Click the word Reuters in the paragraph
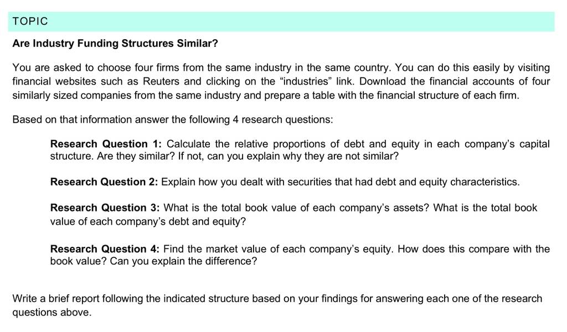The height and width of the screenshot is (332, 567). click(161, 81)
